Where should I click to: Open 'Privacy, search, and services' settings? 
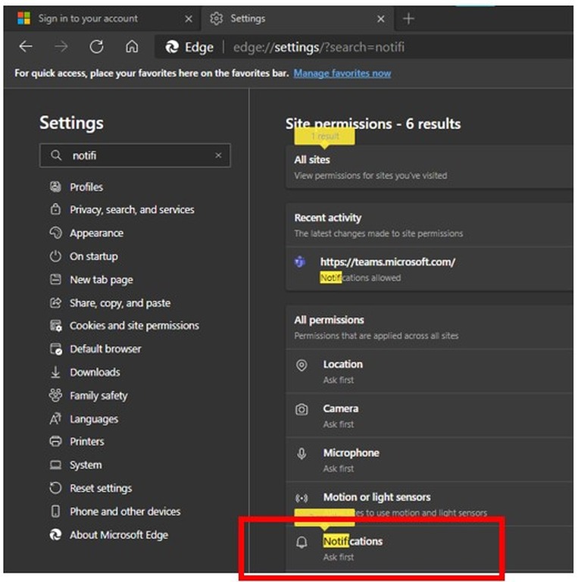[132, 210]
